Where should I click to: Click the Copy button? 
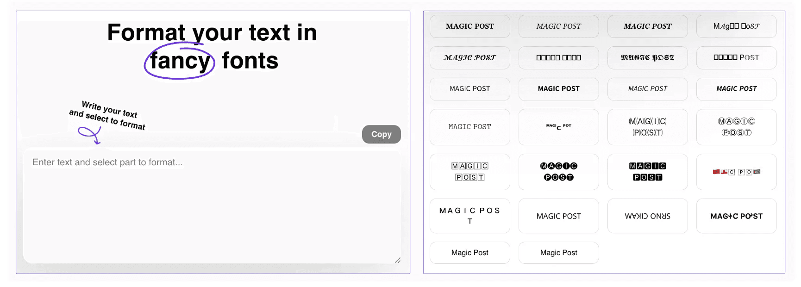coord(381,134)
